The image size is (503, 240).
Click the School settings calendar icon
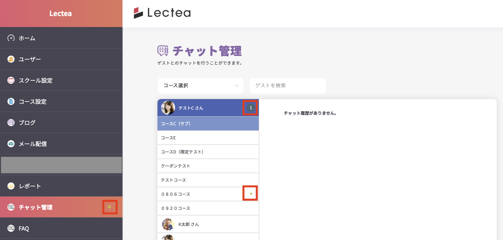point(11,80)
